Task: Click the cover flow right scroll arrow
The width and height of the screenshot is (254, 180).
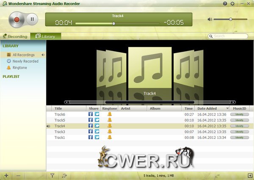Action: coord(233,102)
